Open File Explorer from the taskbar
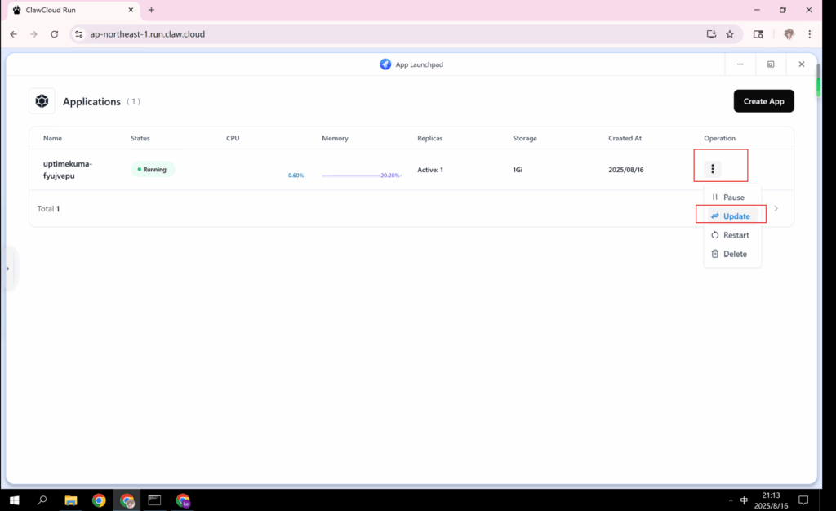Image resolution: width=836 pixels, height=511 pixels. pyautogui.click(x=71, y=500)
